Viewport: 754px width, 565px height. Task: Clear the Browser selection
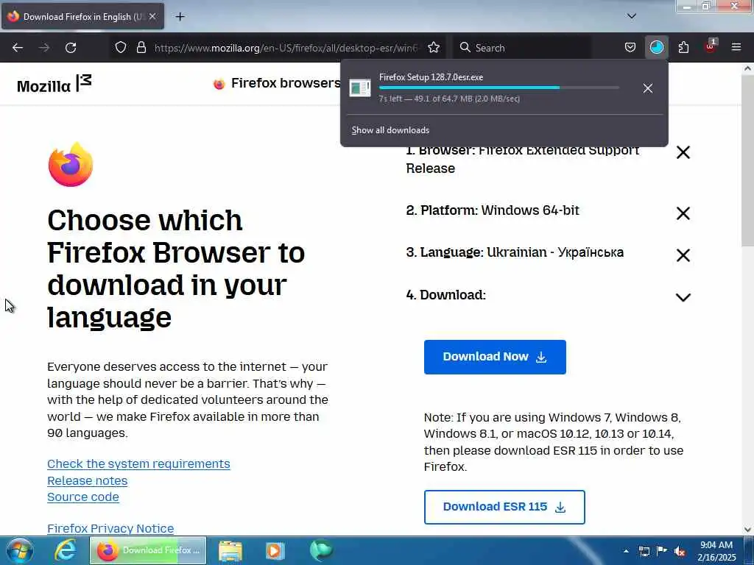683,152
